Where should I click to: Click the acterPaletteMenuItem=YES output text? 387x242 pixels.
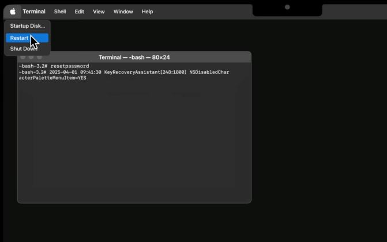pos(52,78)
